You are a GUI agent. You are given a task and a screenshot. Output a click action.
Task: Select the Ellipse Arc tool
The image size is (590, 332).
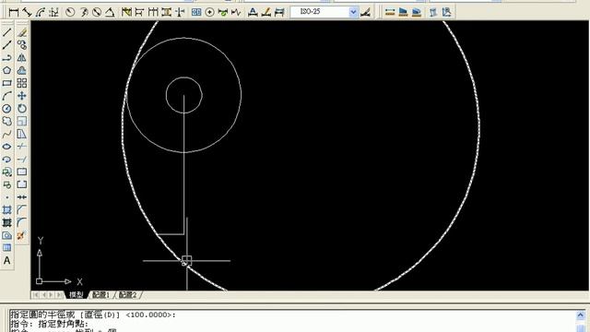coord(6,160)
